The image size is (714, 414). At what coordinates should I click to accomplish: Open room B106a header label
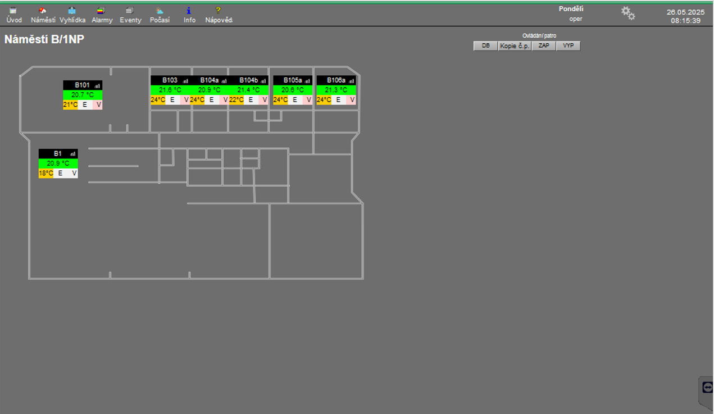(x=336, y=80)
